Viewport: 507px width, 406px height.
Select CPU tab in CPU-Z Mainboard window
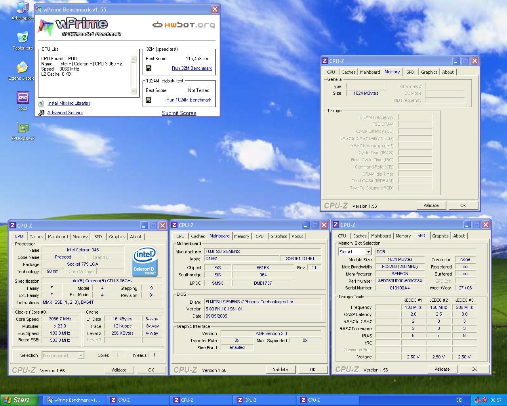181,236
